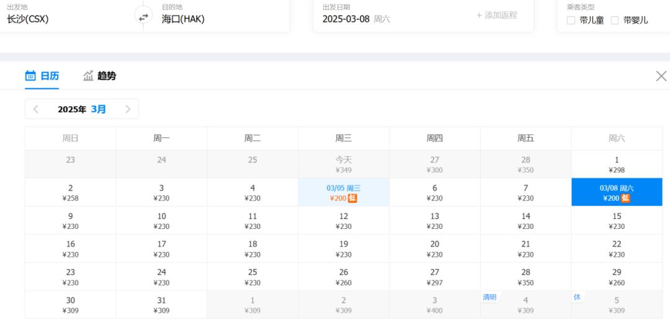Close the calendar panel with X icon
The image size is (670, 322).
(x=661, y=76)
